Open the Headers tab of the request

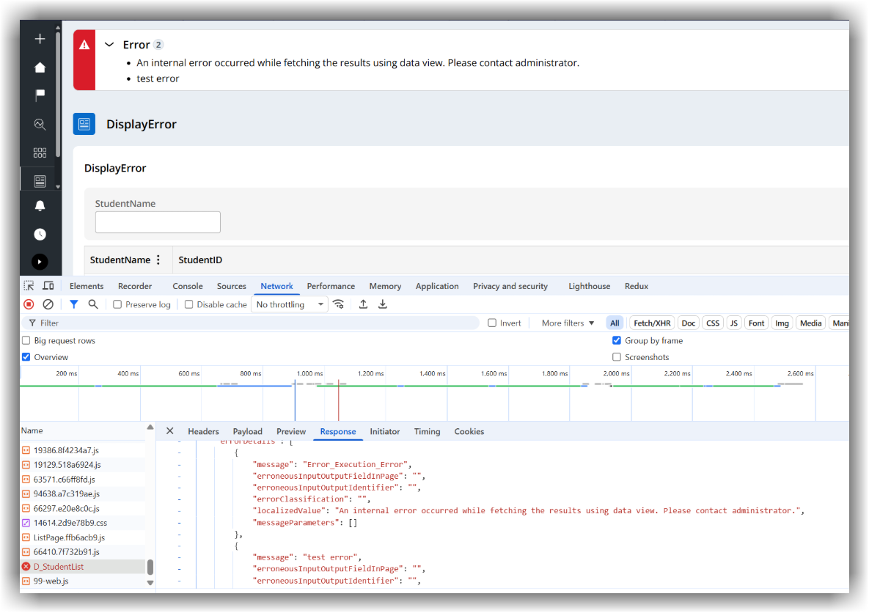[x=203, y=431]
